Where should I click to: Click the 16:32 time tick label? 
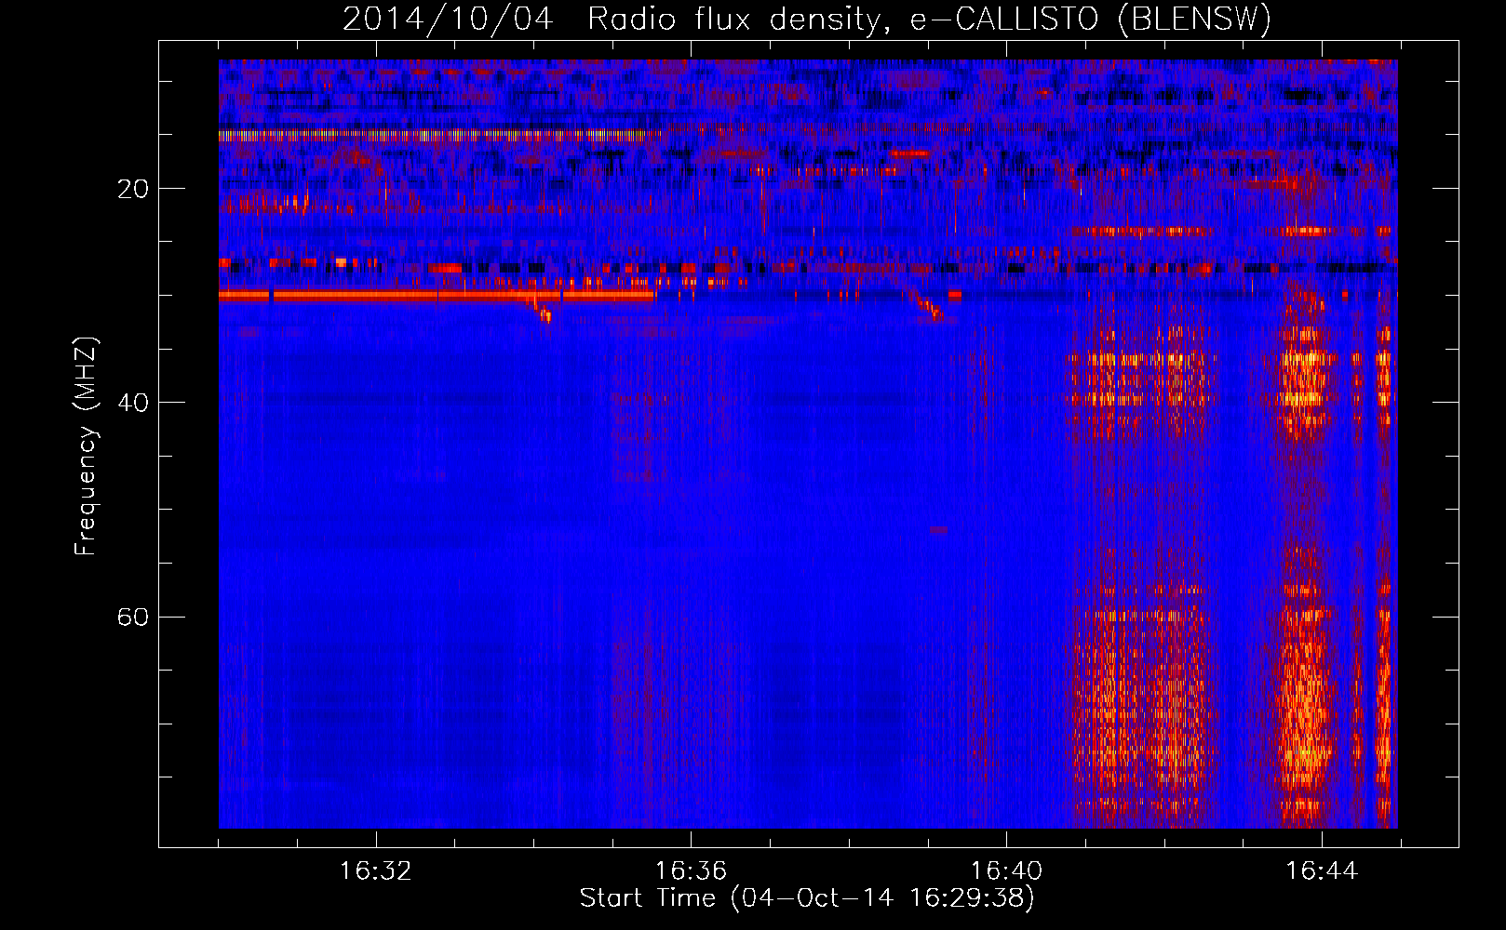point(376,871)
